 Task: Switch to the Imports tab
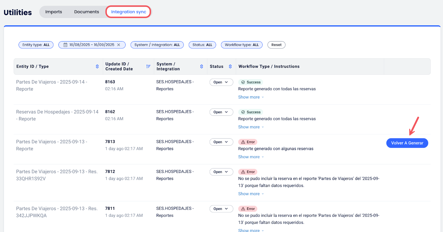(x=54, y=12)
